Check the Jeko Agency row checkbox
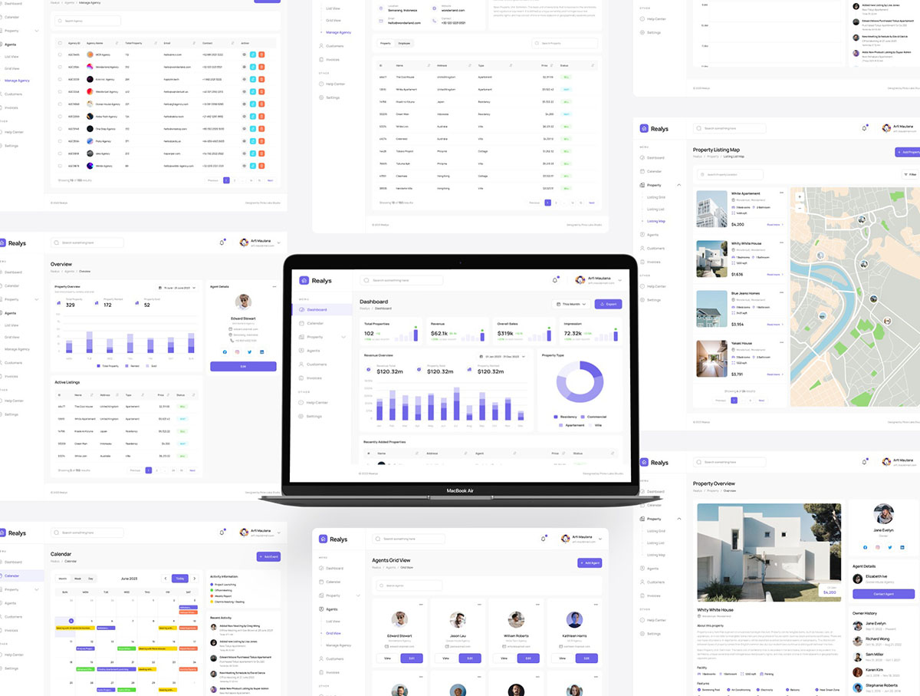Image resolution: width=920 pixels, height=696 pixels. [60, 153]
